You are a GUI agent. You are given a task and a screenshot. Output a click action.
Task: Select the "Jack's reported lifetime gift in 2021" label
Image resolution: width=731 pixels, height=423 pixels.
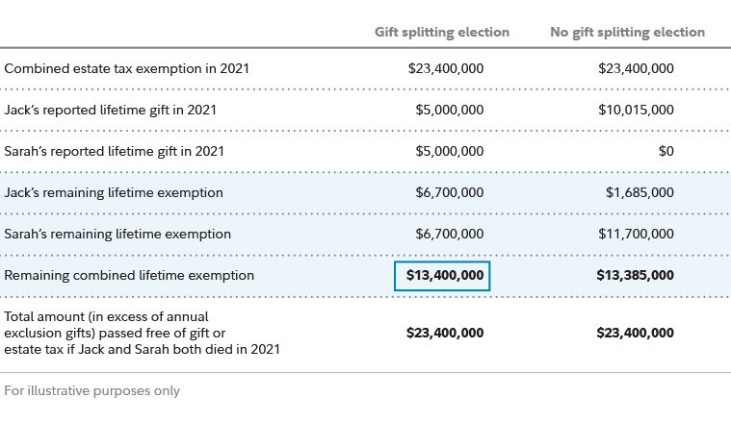[x=111, y=110]
